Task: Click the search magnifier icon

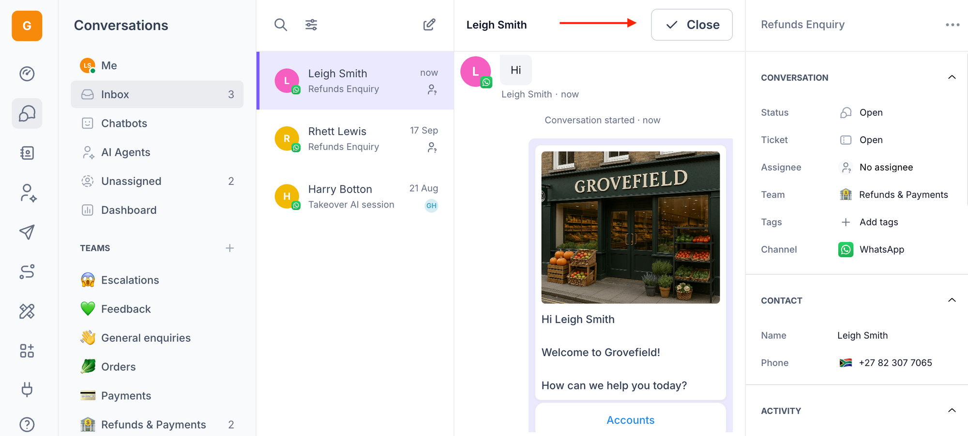Action: pos(281,25)
